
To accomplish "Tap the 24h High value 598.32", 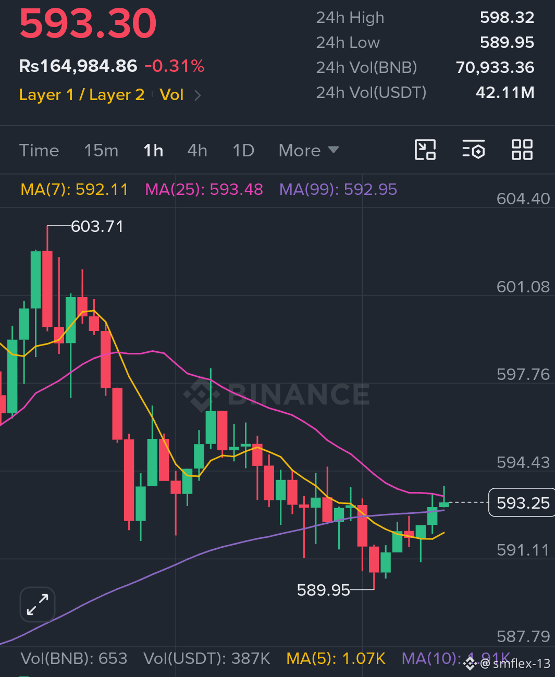I will pos(507,18).
